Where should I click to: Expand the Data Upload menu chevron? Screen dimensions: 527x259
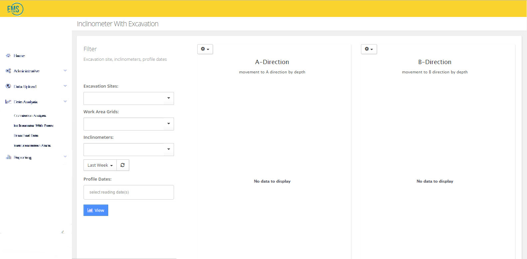pos(65,86)
